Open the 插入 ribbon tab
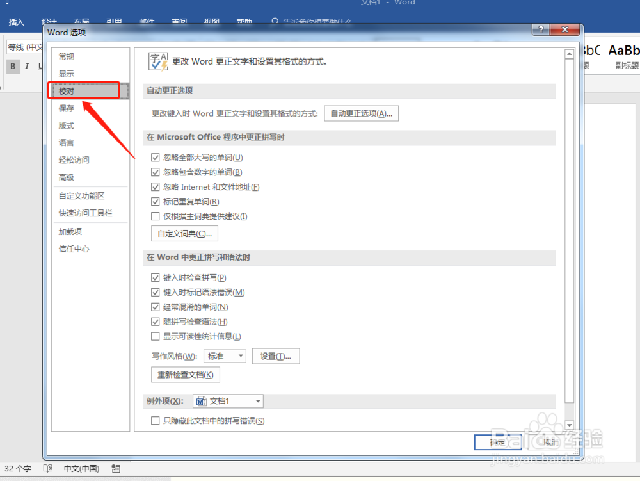 (x=17, y=22)
